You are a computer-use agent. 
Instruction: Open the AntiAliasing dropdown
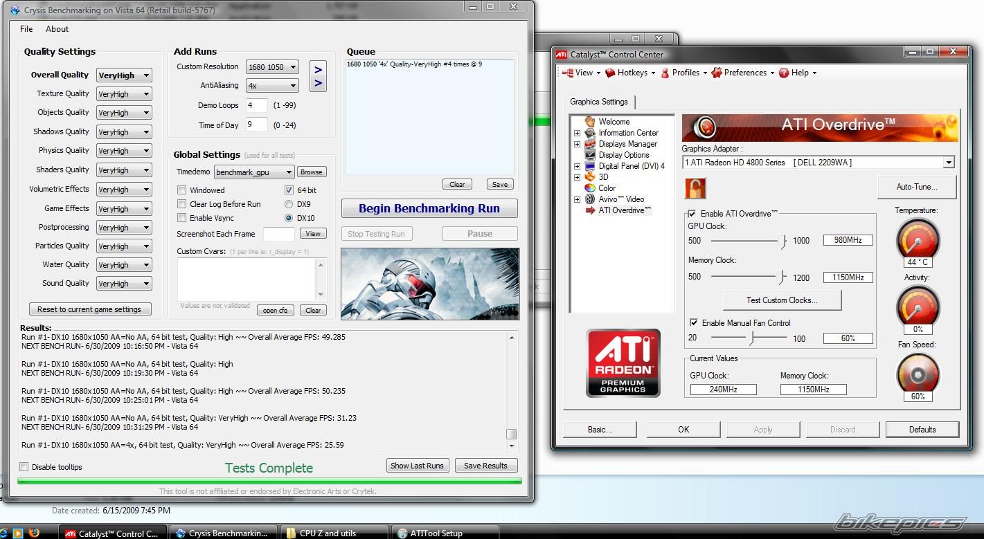click(272, 86)
